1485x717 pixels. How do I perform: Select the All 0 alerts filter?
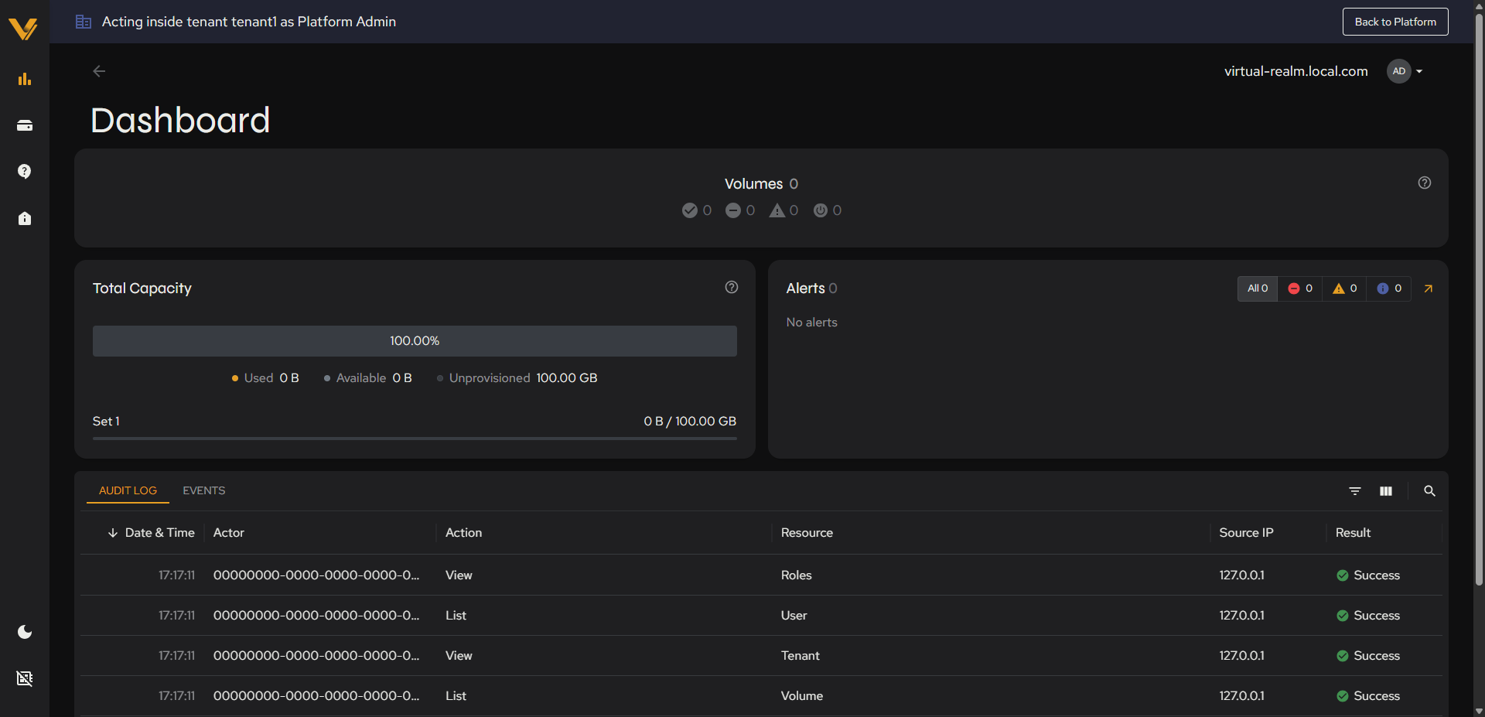(x=1258, y=289)
